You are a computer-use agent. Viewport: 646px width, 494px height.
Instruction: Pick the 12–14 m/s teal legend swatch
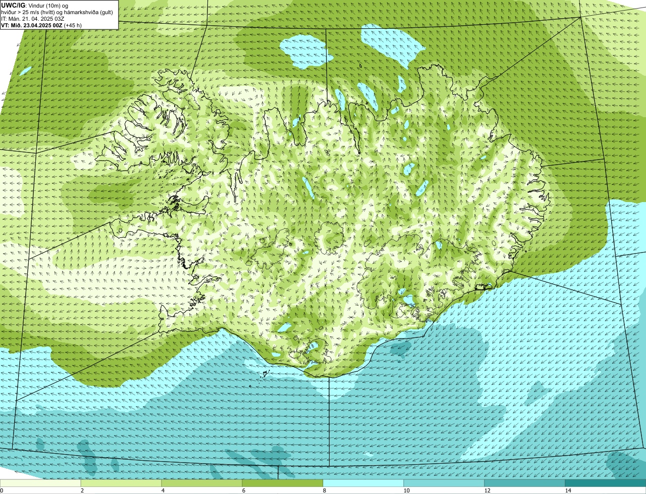[525, 483]
